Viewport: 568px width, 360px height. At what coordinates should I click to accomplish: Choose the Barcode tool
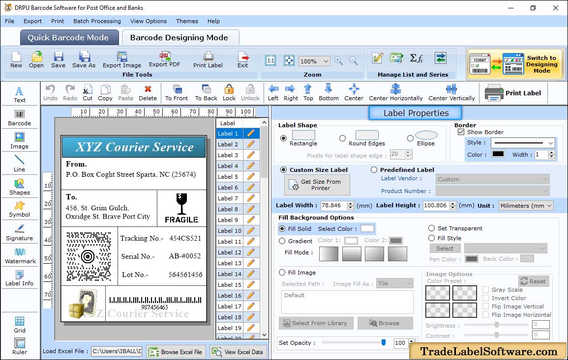click(x=20, y=118)
